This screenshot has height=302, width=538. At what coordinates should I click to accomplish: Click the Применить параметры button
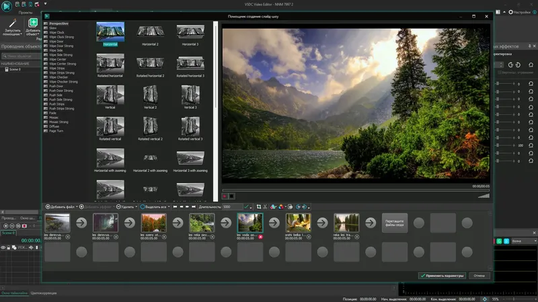tap(441, 275)
